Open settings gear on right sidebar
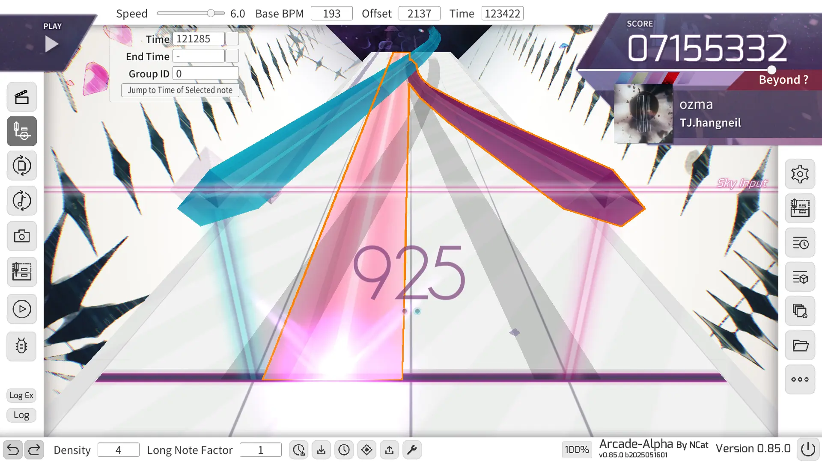Viewport: 822px width, 462px height. click(x=800, y=174)
